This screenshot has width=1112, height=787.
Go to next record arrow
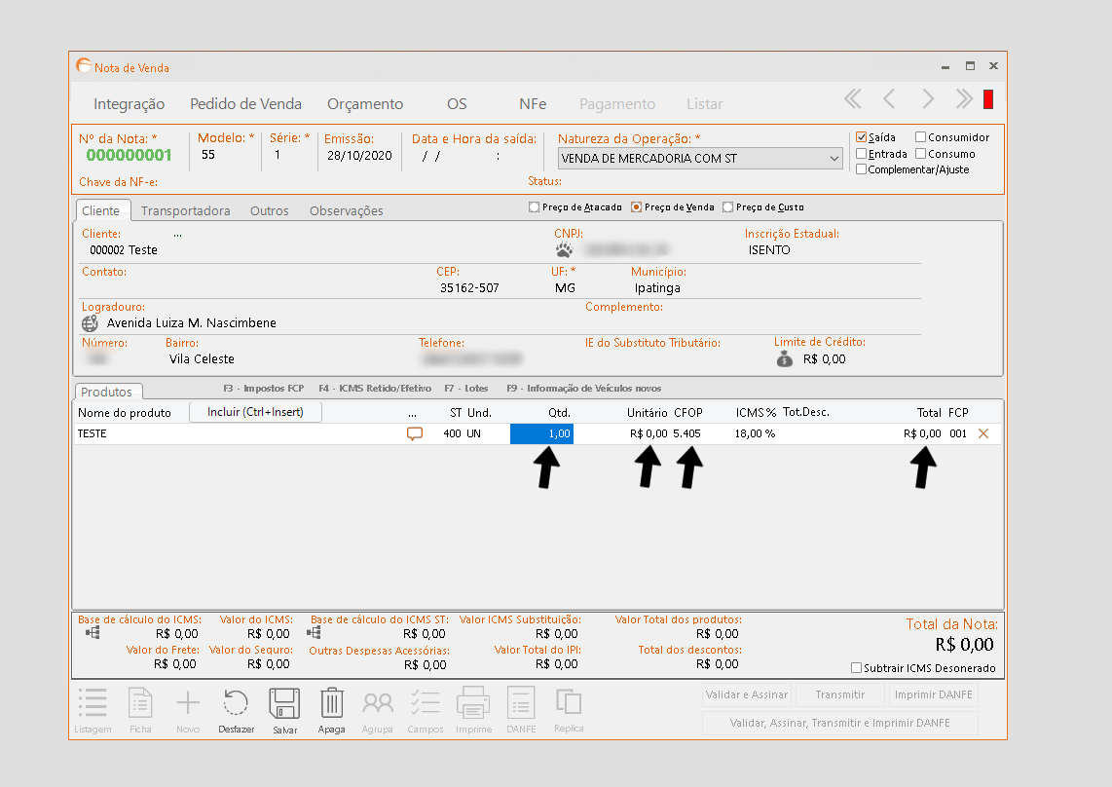pyautogui.click(x=928, y=98)
